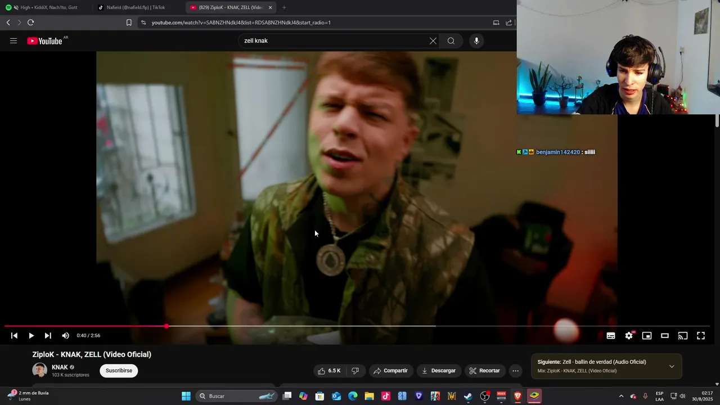This screenshot has width=720, height=405.
Task: Download the video with Descargar
Action: tap(439, 371)
